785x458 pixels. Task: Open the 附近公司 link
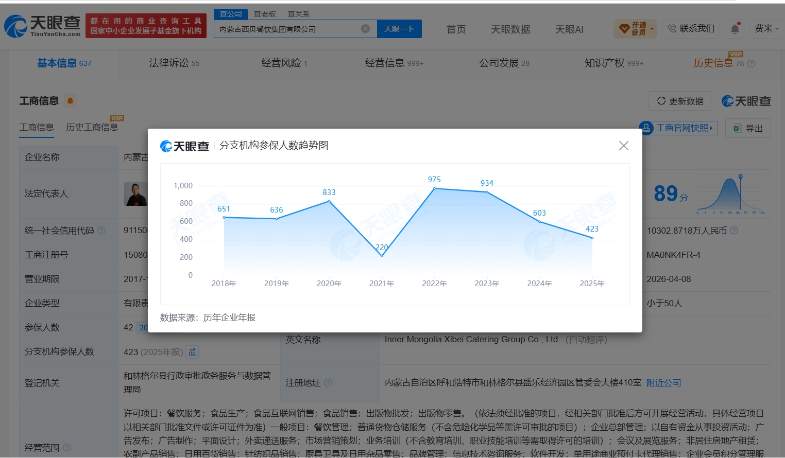(664, 383)
